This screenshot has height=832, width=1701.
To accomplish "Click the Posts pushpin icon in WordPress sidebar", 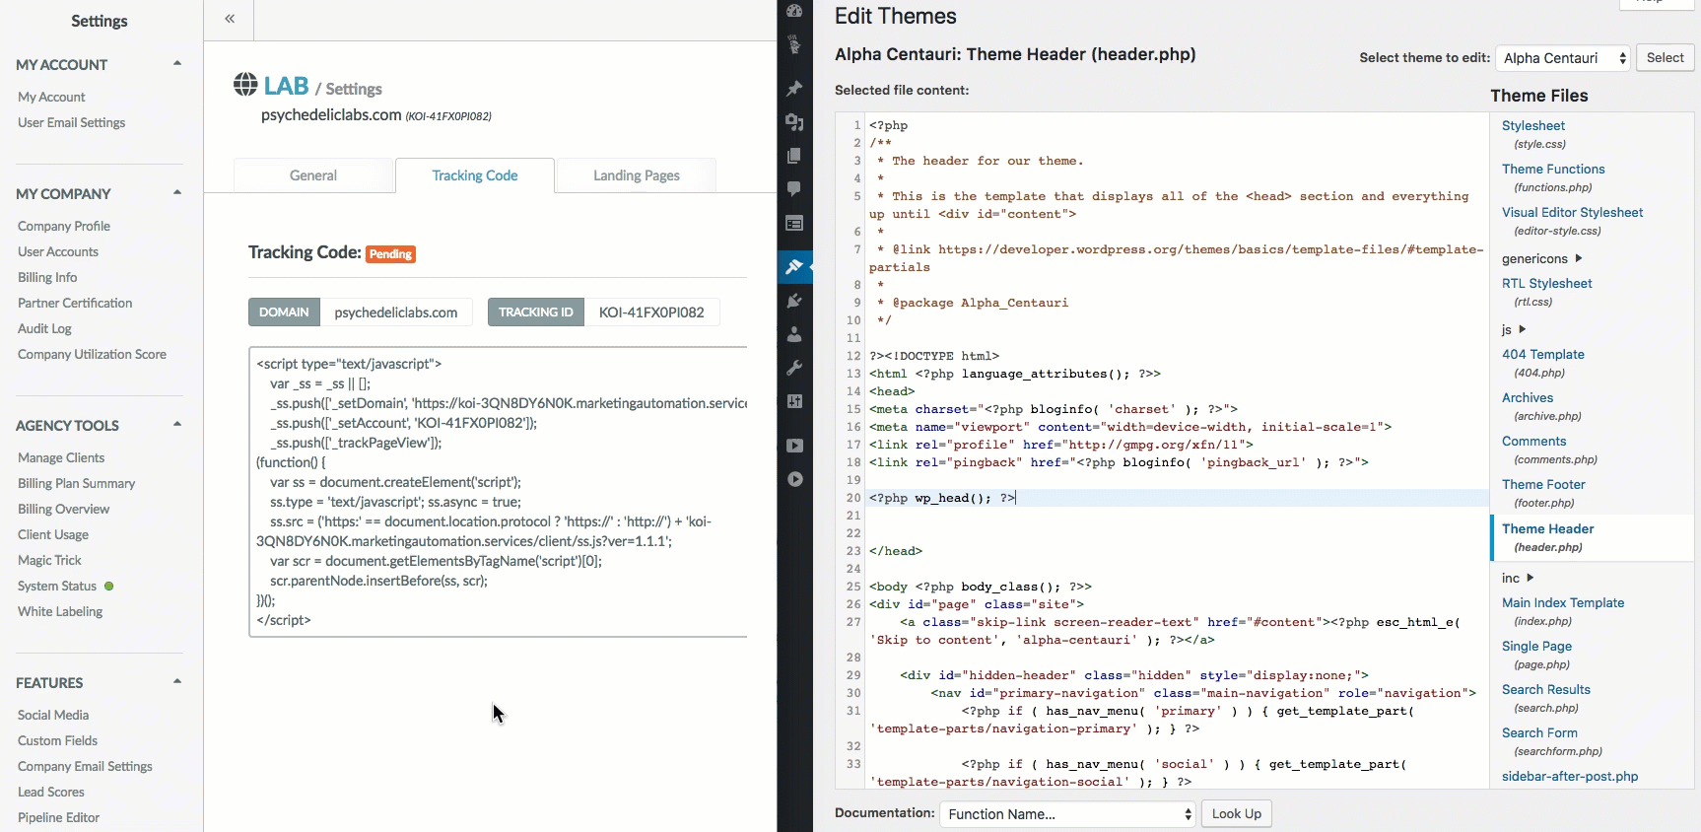I will coord(794,88).
